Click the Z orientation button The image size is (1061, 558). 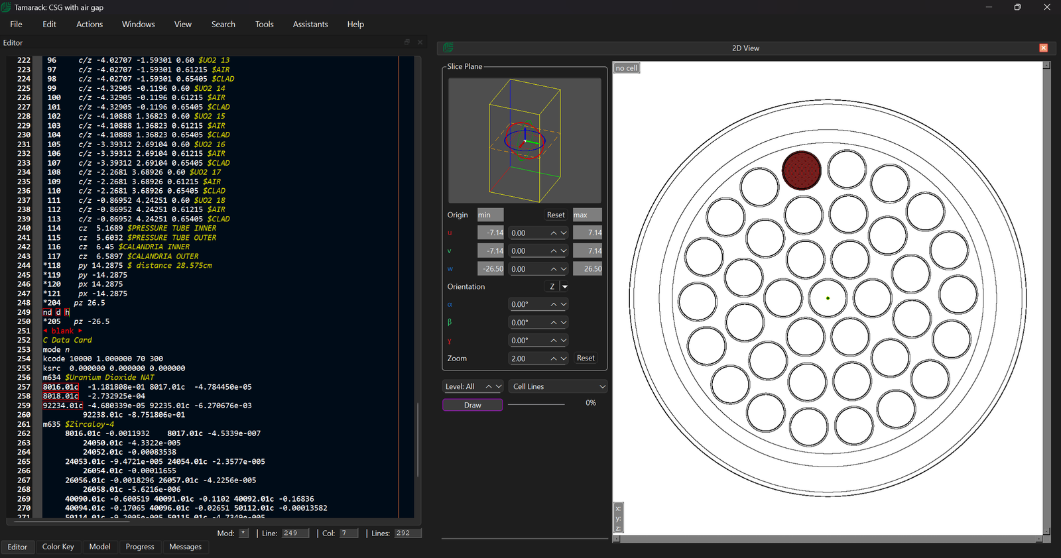pos(552,287)
